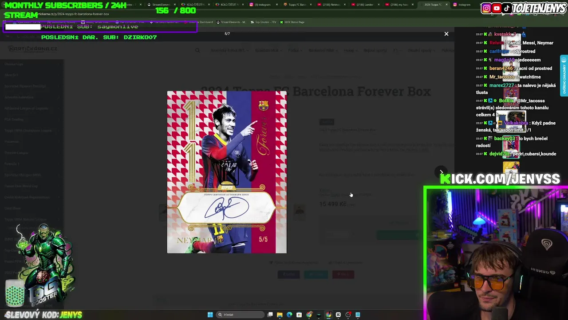
Task: Click the site search magnifier icon
Action: (197, 51)
